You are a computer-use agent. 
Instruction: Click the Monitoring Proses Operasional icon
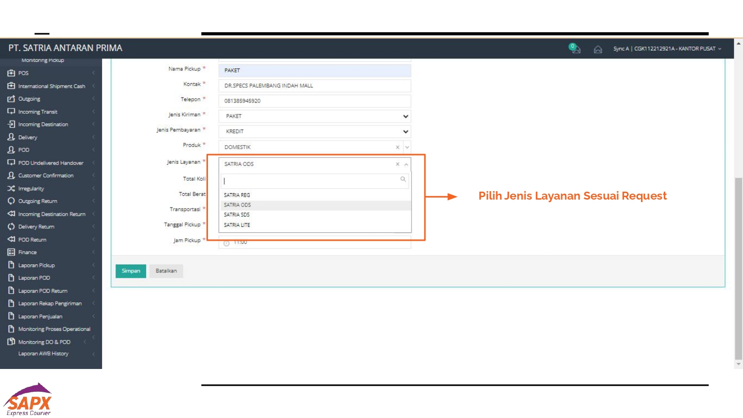(11, 329)
